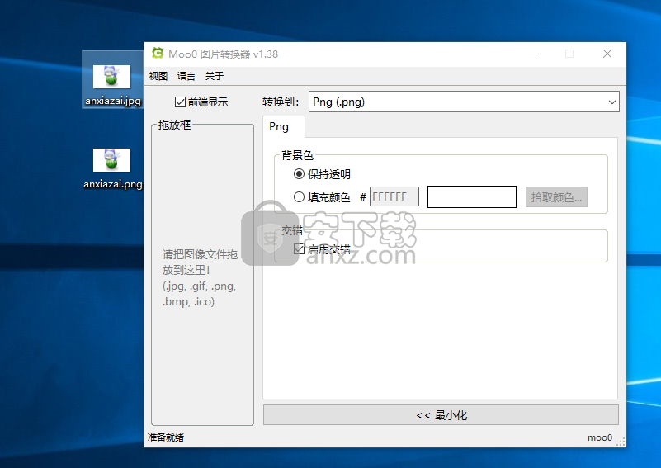Click the Moo0 app icon in title bar
Image resolution: width=661 pixels, height=468 pixels.
pos(158,54)
